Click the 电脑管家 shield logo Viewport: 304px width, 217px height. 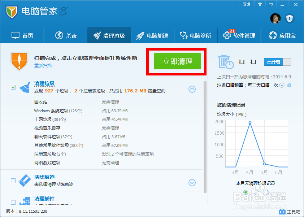click(12, 12)
